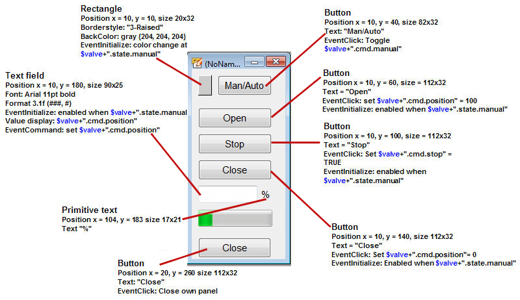Click the text "BackColor: gray {204, 204, 204}"

pos(133,36)
